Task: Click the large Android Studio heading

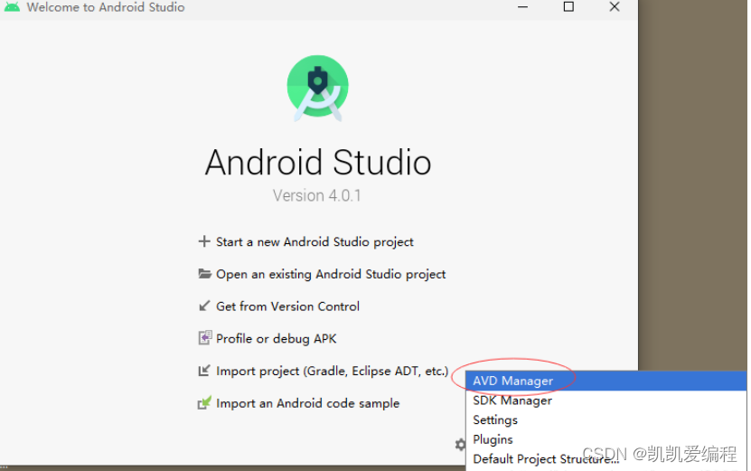Action: point(318,162)
